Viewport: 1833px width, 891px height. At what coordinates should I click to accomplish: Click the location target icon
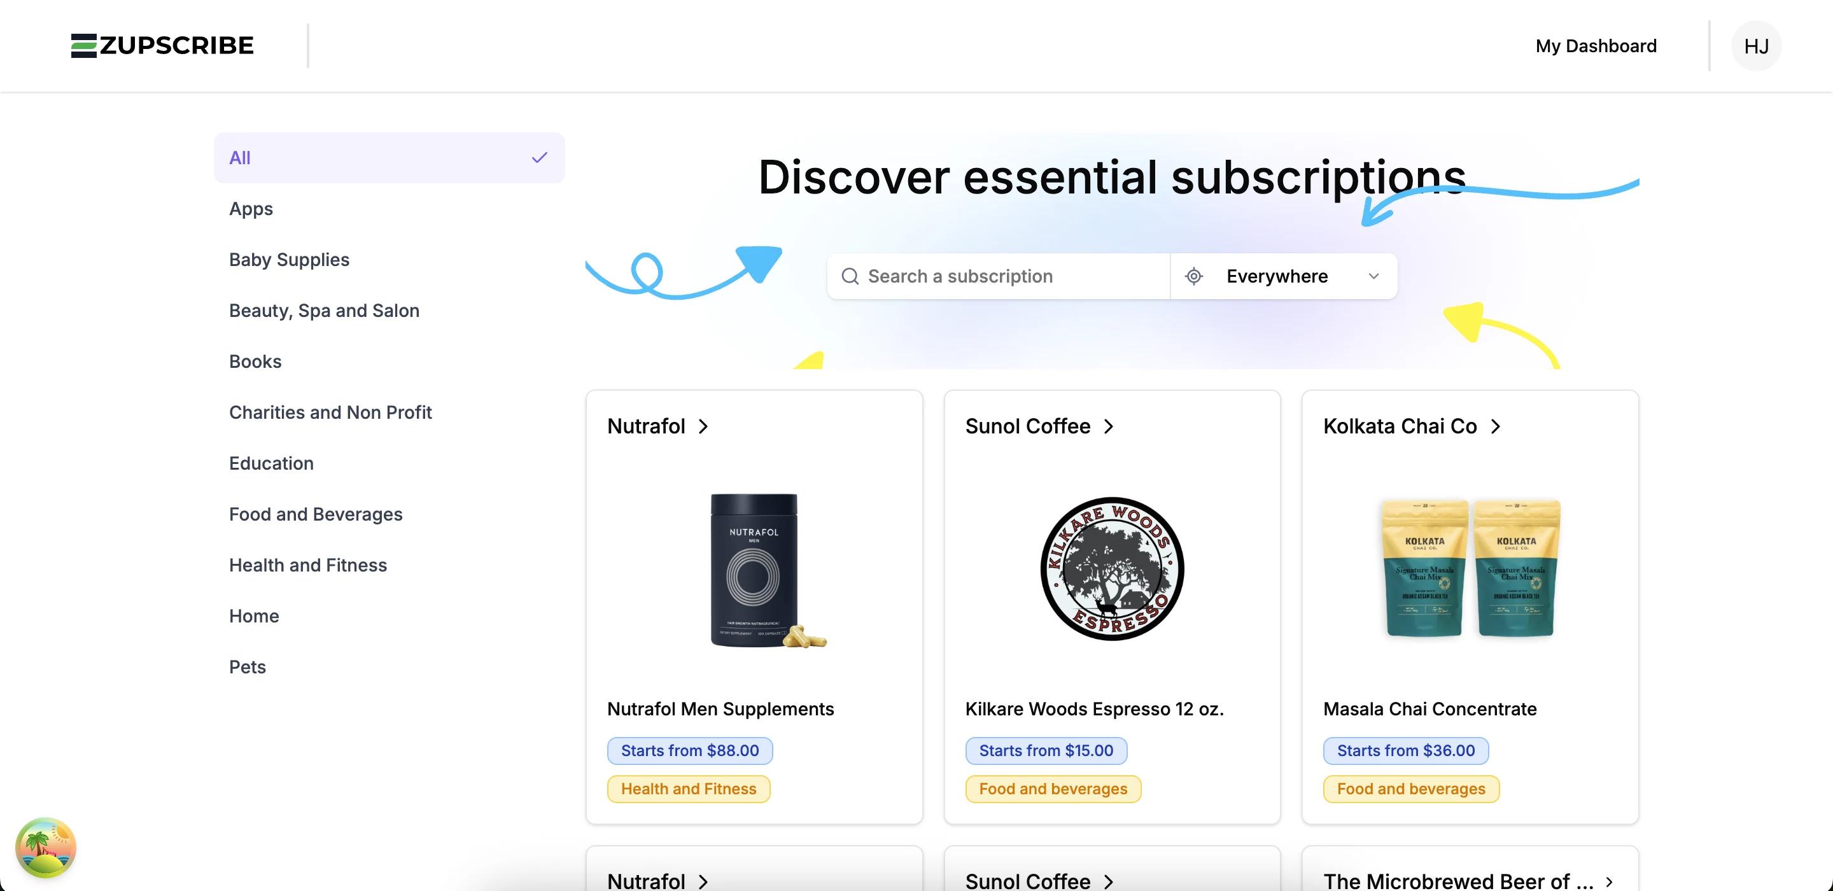pos(1194,276)
